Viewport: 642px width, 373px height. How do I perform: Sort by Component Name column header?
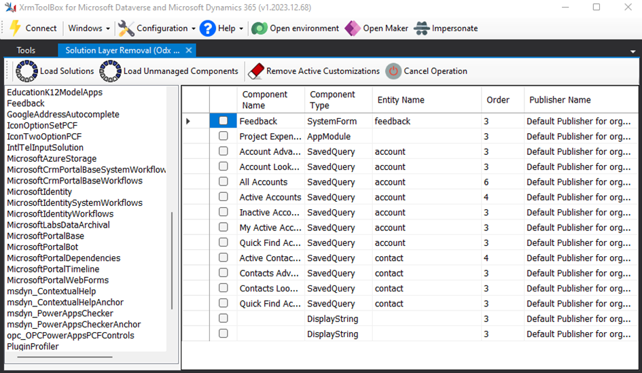(x=270, y=100)
